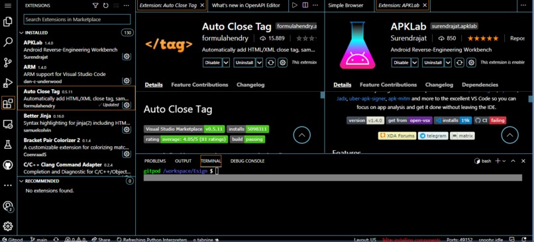Refresh the extensions list

105,5
